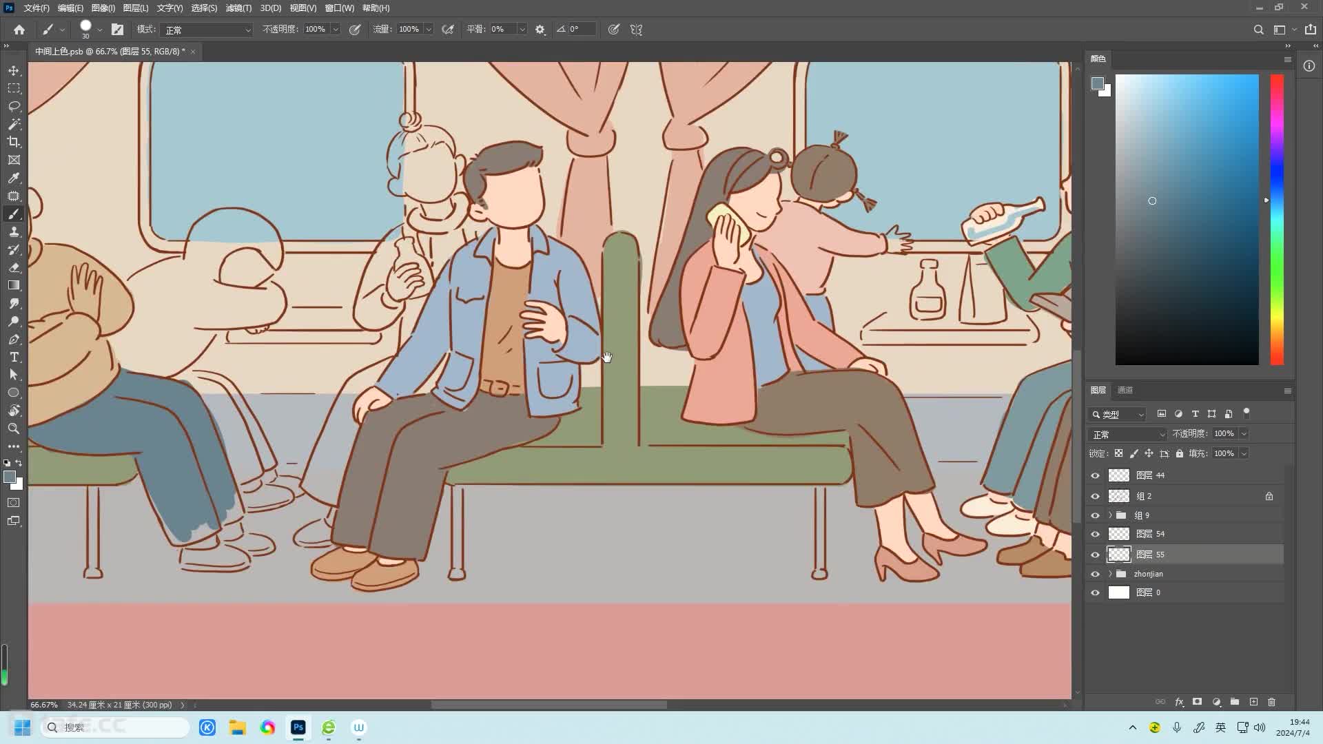The width and height of the screenshot is (1323, 744).
Task: Hide the zhonjian group
Action: [x=1095, y=574]
